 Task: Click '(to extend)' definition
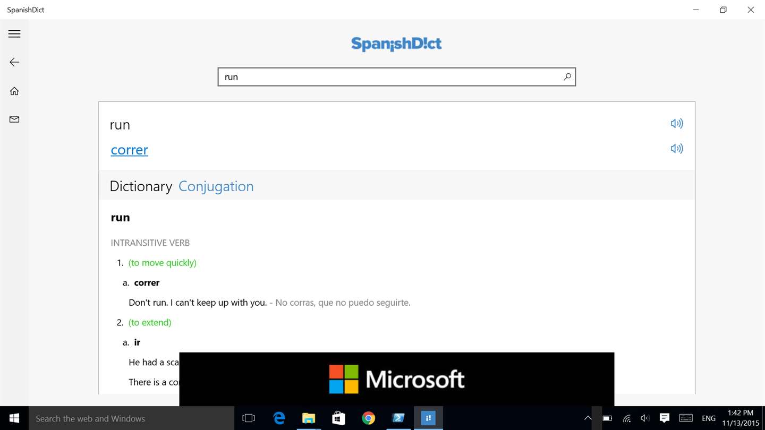point(150,323)
